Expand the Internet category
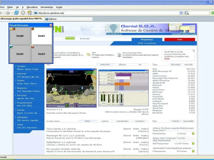The image size is (214, 160). (x=21, y=74)
